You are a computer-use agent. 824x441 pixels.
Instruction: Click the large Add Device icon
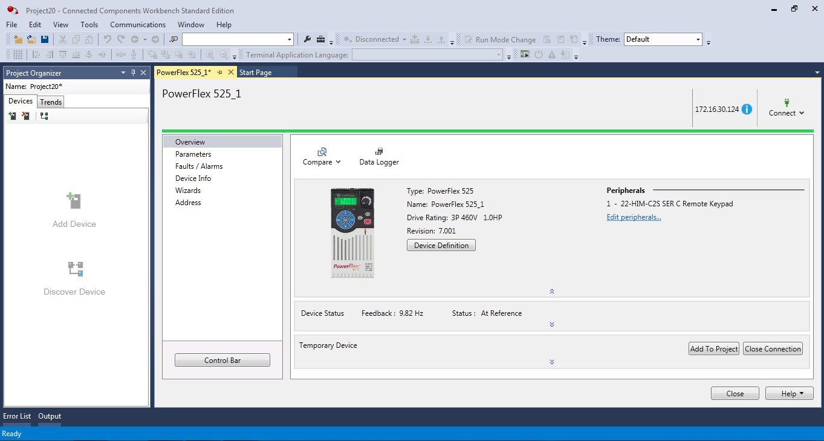click(x=74, y=201)
